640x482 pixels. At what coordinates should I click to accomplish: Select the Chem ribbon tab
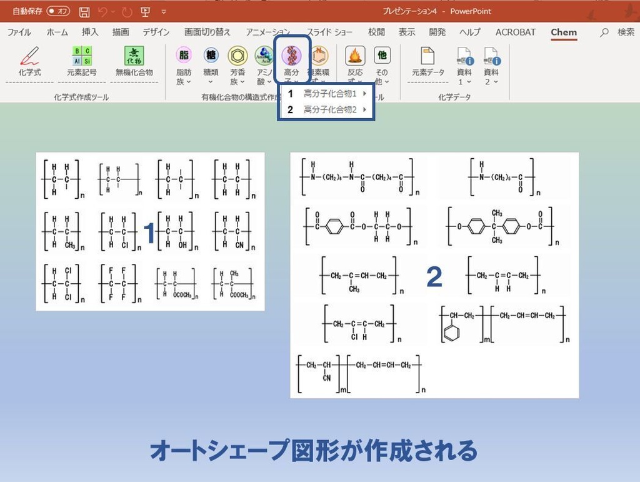click(564, 33)
